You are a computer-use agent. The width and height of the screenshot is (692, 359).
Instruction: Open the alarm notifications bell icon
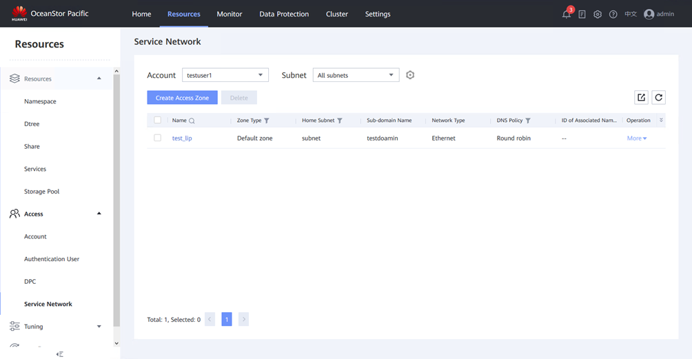click(x=567, y=14)
